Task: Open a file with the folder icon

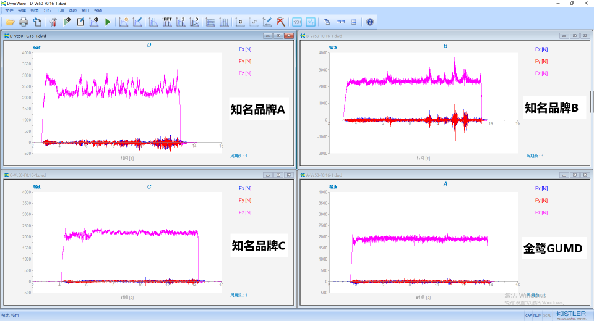Action: [10, 22]
